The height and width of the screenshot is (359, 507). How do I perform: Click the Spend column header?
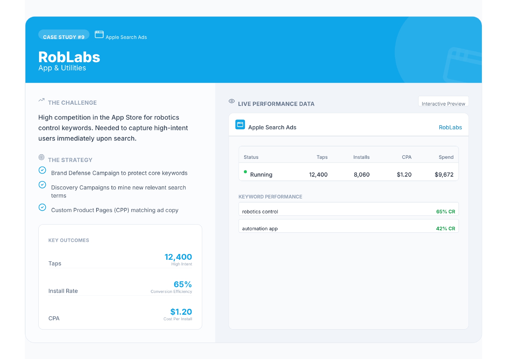[446, 157]
